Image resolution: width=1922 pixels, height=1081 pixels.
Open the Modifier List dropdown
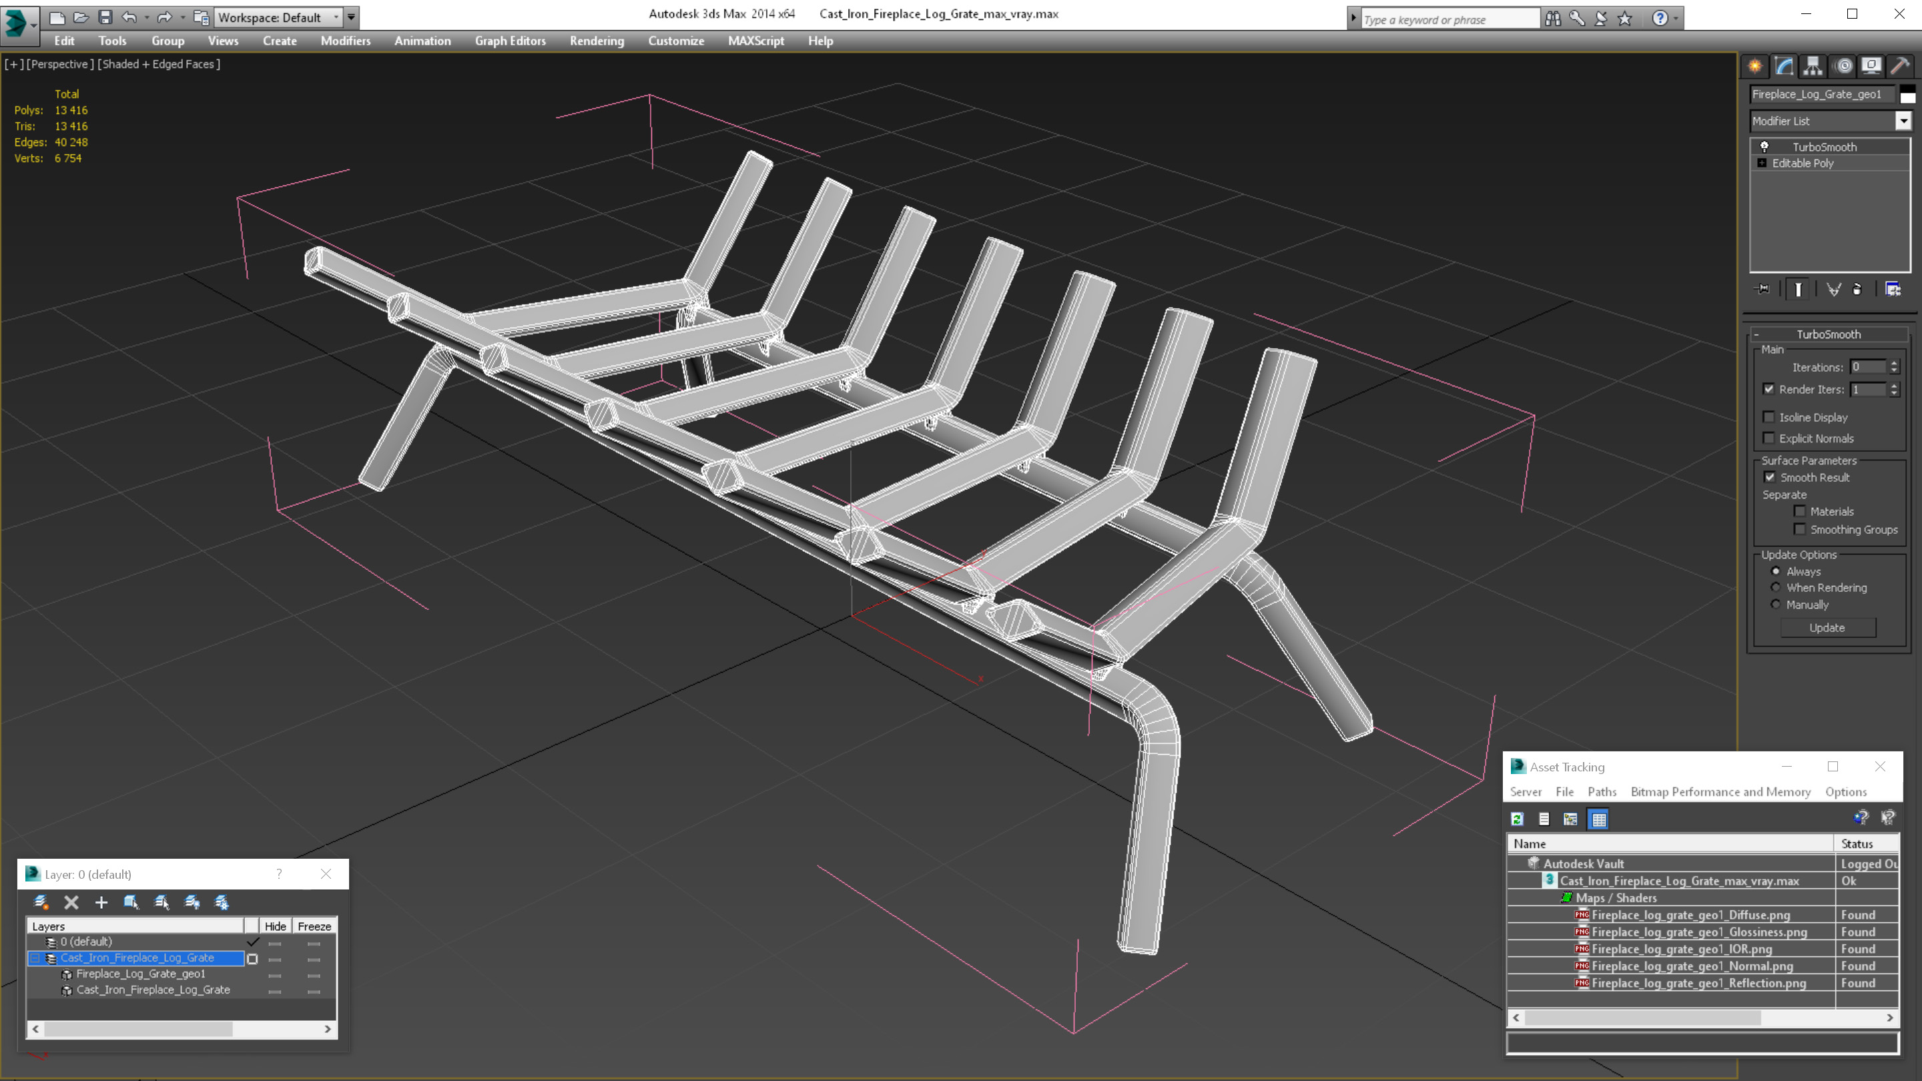(x=1904, y=121)
